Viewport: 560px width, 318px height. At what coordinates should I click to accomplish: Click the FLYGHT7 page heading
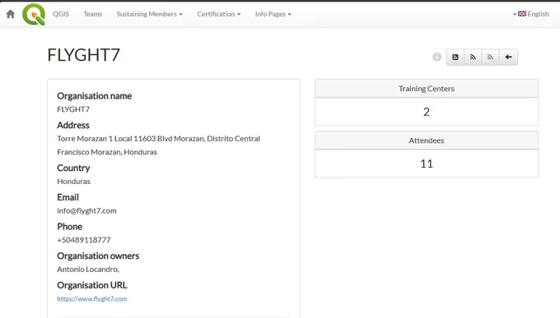pos(83,55)
